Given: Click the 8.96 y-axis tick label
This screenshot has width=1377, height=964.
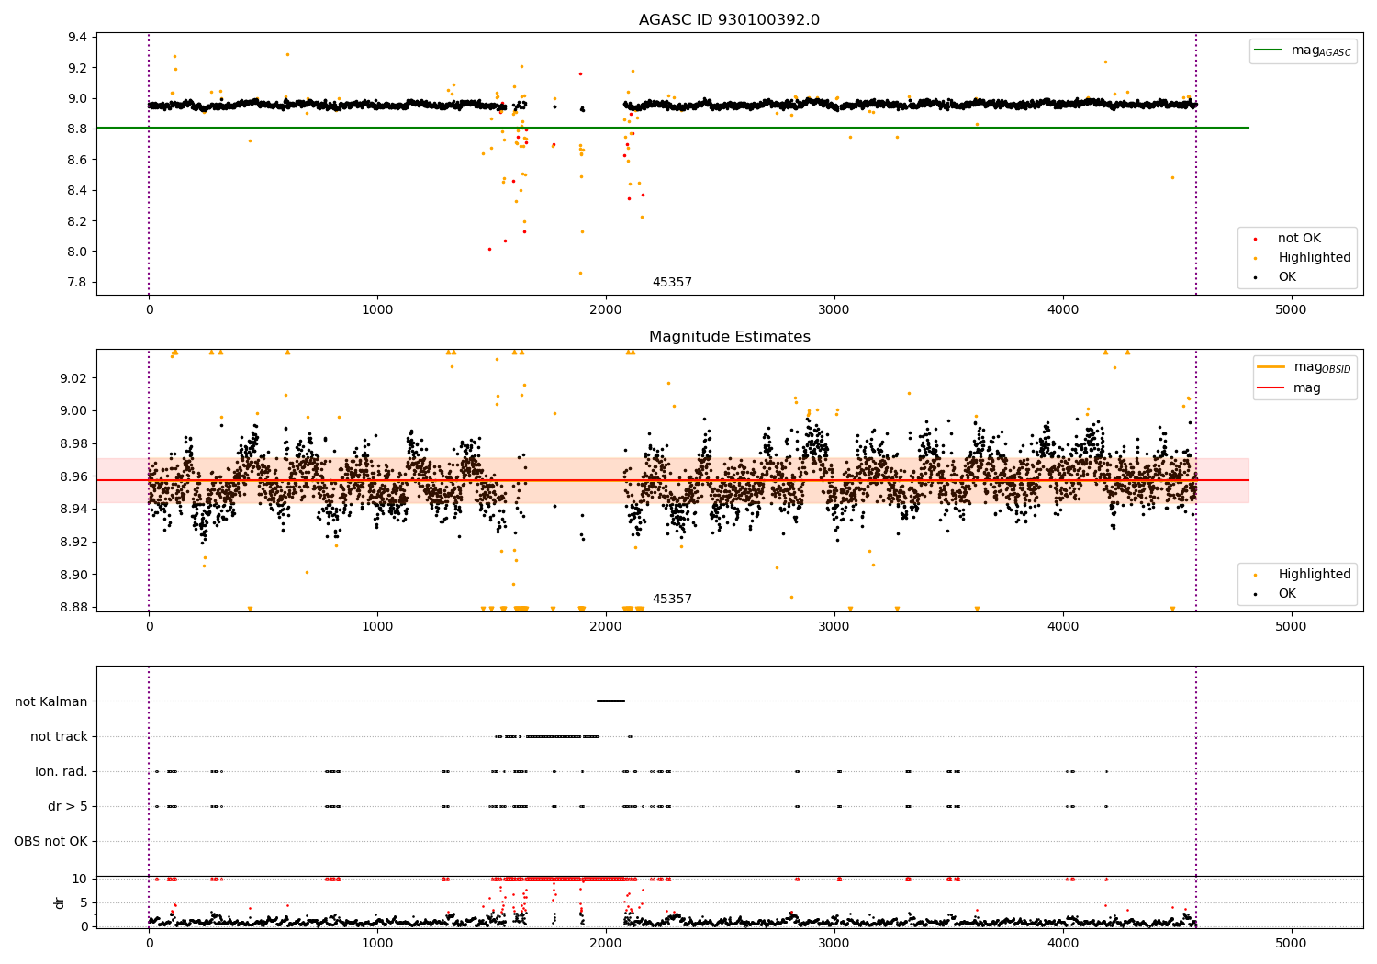Looking at the screenshot, I should [74, 476].
